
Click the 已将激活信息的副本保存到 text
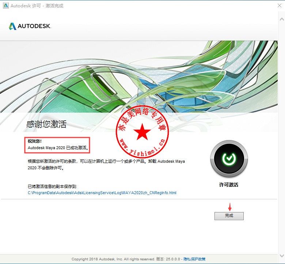click(52, 186)
